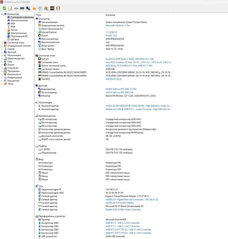The image size is (228, 239).
Task: Expand the Сервер tree node
Action: click(x=2, y=49)
